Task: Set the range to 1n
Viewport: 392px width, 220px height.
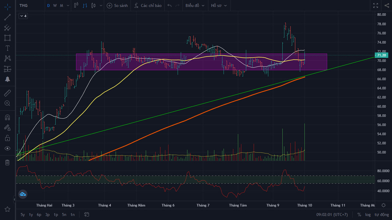Action: coord(72,215)
